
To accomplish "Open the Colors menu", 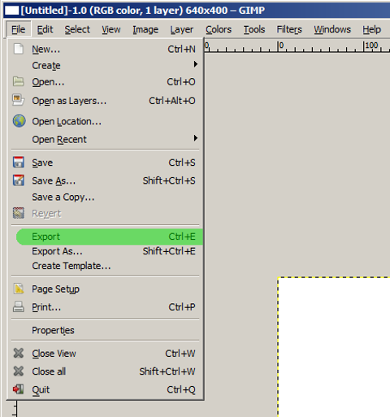I will (219, 29).
